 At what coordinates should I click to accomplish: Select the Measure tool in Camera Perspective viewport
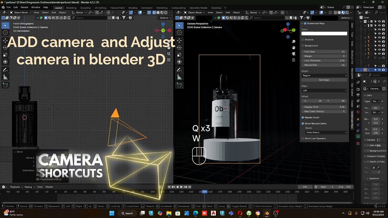pyautogui.click(x=179, y=77)
